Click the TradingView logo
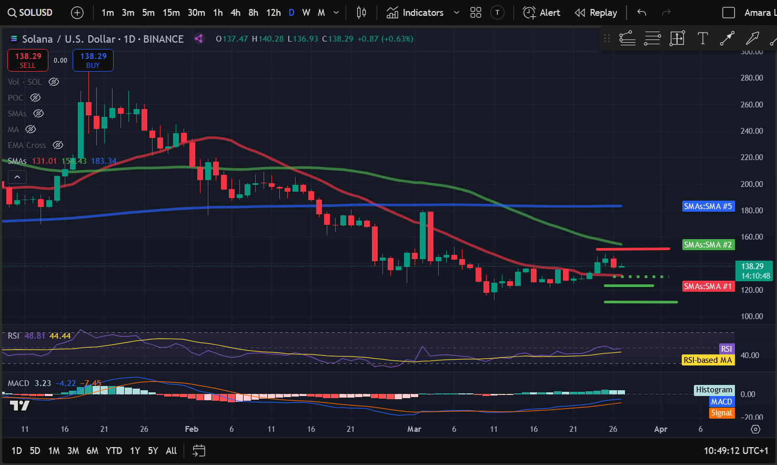 pyautogui.click(x=20, y=405)
